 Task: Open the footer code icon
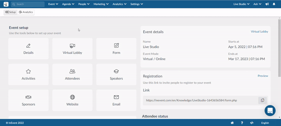[x=251, y=123]
